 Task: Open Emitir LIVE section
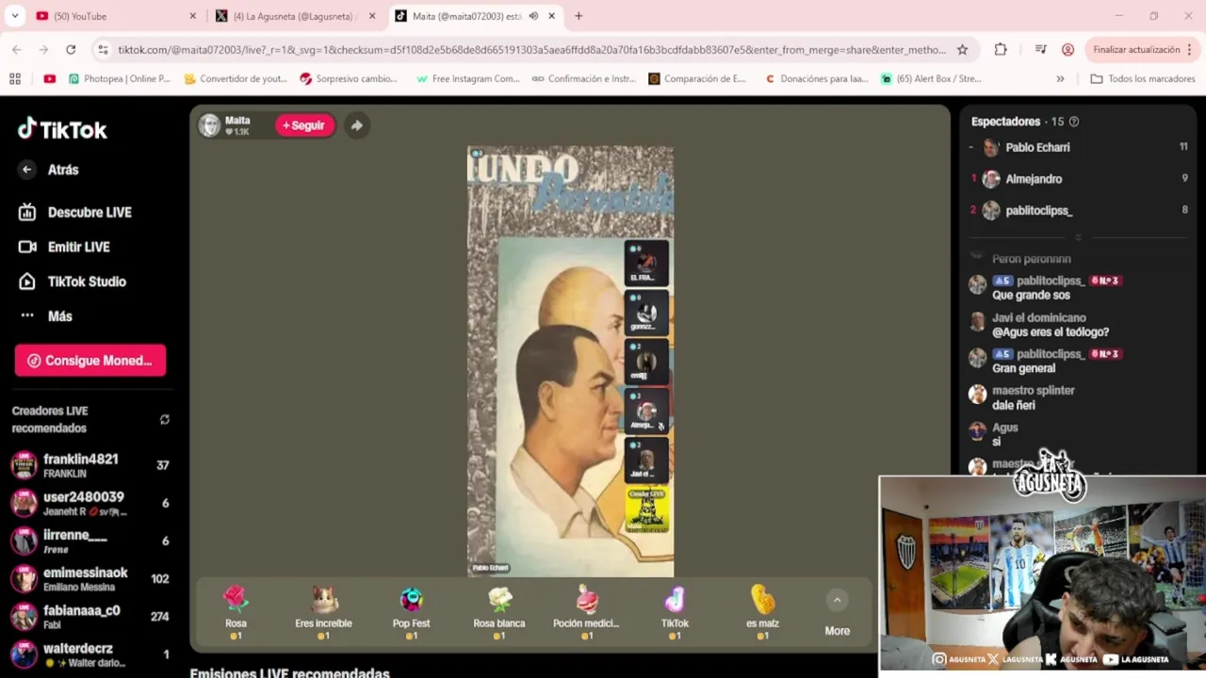coord(65,247)
